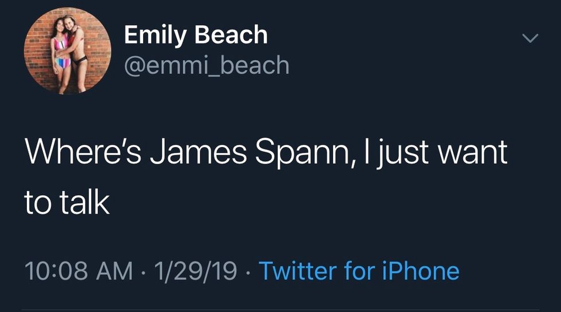This screenshot has width=561, height=312.
Task: Click the 1/29/19 date
Action: point(196,270)
